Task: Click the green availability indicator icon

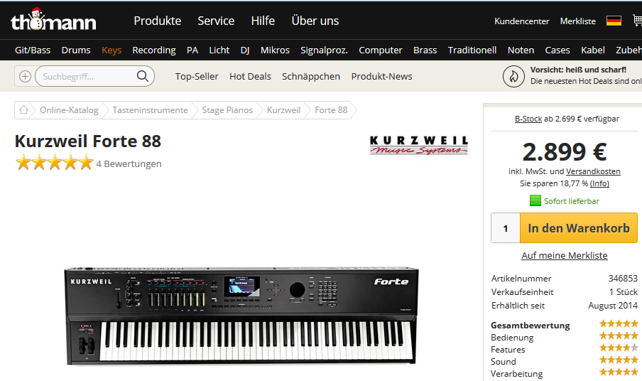Action: pyautogui.click(x=535, y=200)
